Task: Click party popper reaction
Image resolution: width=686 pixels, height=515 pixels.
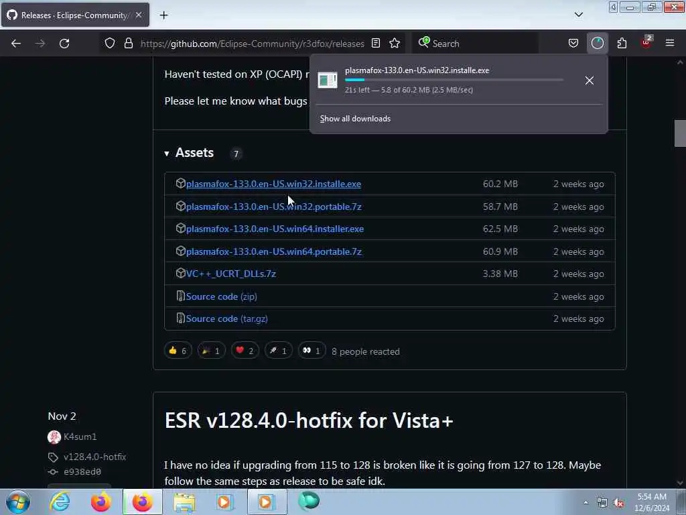Action: point(211,351)
